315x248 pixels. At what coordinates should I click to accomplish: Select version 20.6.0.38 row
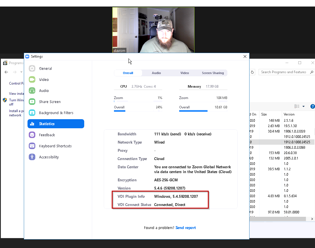(282, 153)
